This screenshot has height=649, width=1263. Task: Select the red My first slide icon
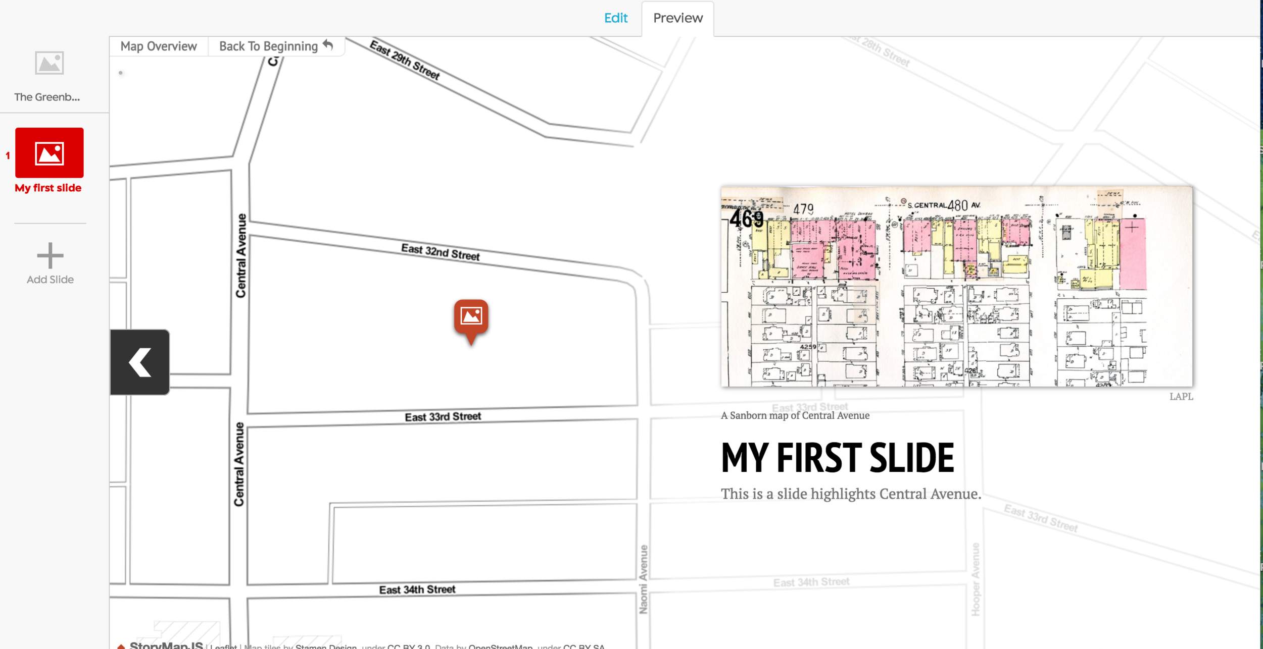pos(49,152)
